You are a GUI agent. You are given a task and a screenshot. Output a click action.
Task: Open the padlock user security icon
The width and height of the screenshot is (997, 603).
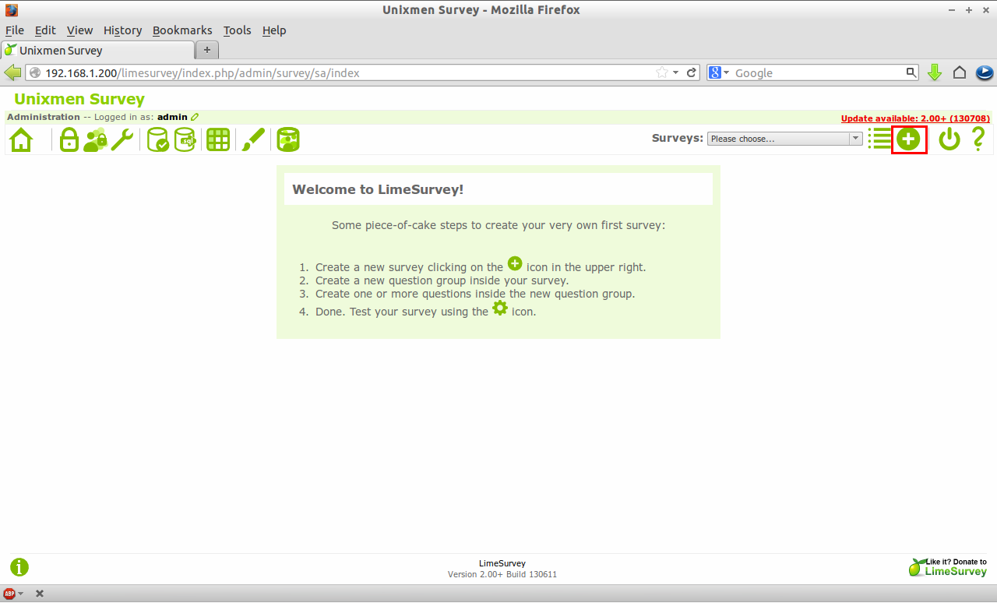click(69, 140)
